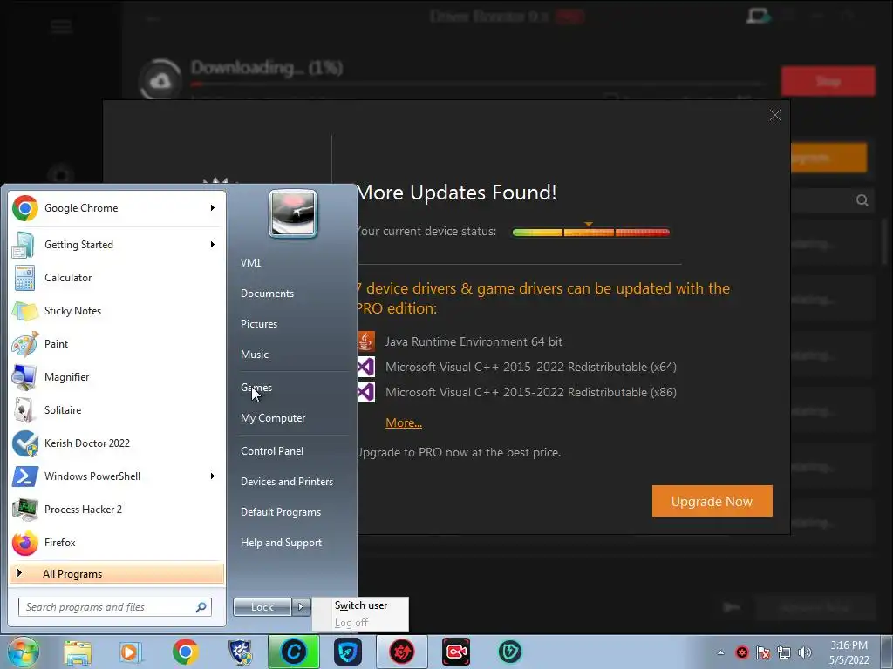The height and width of the screenshot is (669, 893).
Task: Open VM1 user folder
Action: 250,263
